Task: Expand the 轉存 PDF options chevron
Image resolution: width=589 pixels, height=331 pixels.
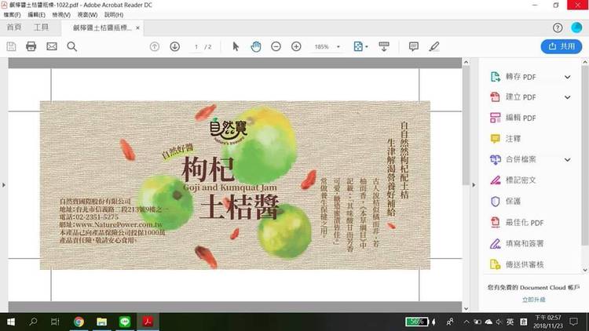Action: (x=567, y=77)
